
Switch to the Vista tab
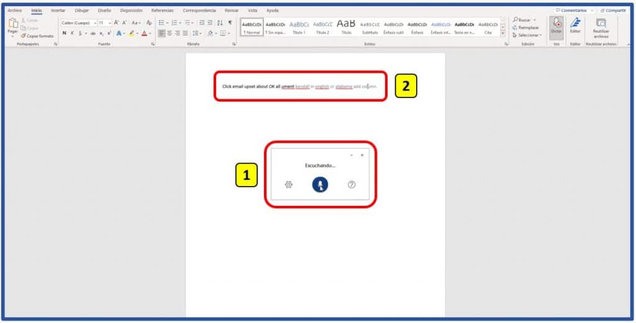253,11
